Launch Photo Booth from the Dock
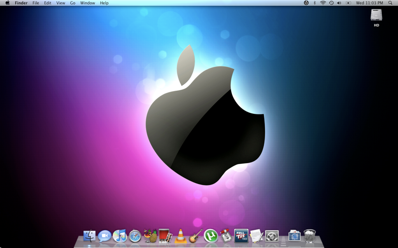398x248 pixels. (165, 236)
